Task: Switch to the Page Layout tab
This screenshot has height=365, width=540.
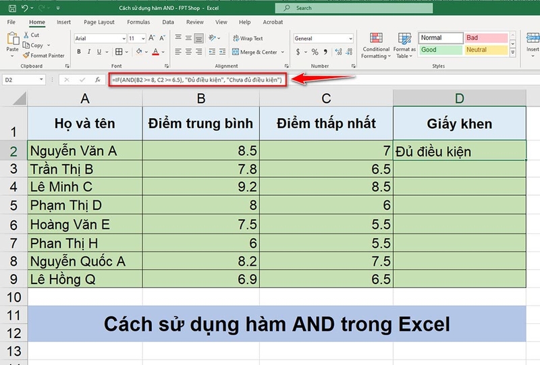Action: pos(99,22)
